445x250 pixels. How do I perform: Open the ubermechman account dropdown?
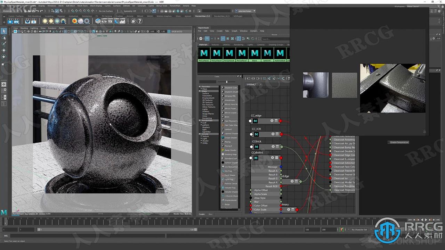[x=245, y=11]
